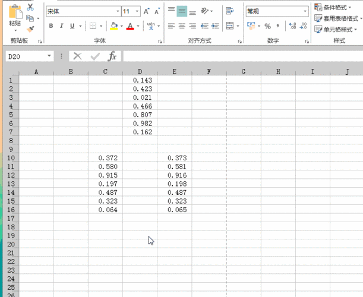Click merge and center icon

(230, 26)
